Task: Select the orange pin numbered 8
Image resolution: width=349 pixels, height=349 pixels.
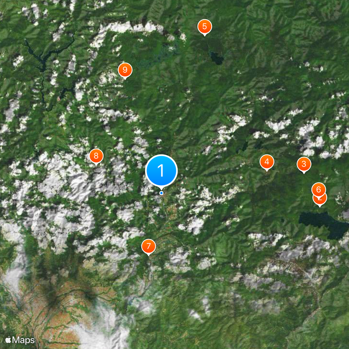Action: 96,156
